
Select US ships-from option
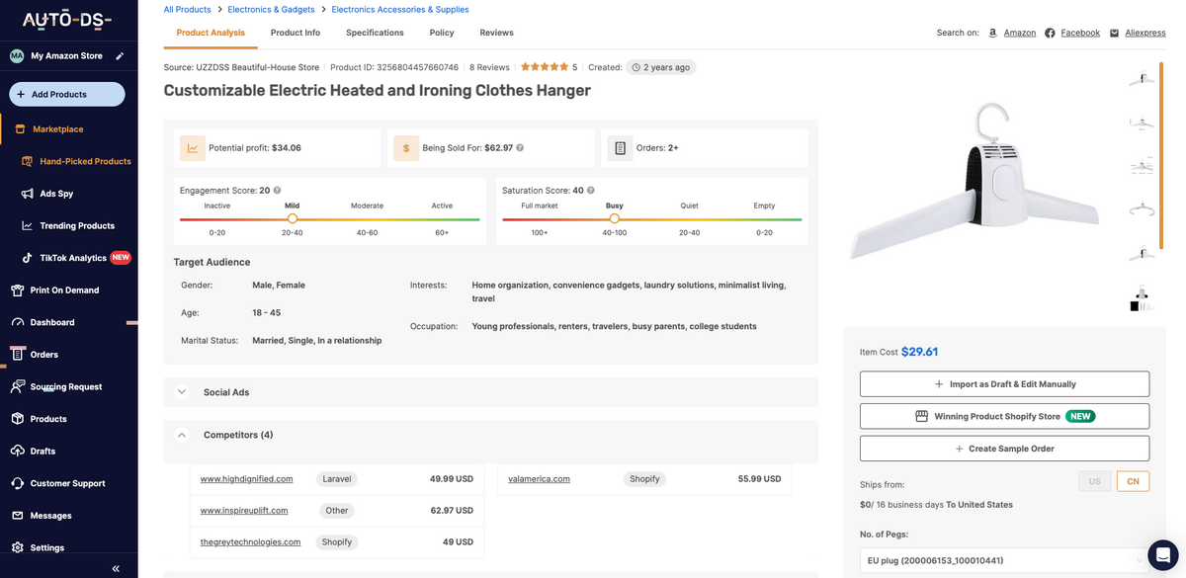click(1094, 481)
